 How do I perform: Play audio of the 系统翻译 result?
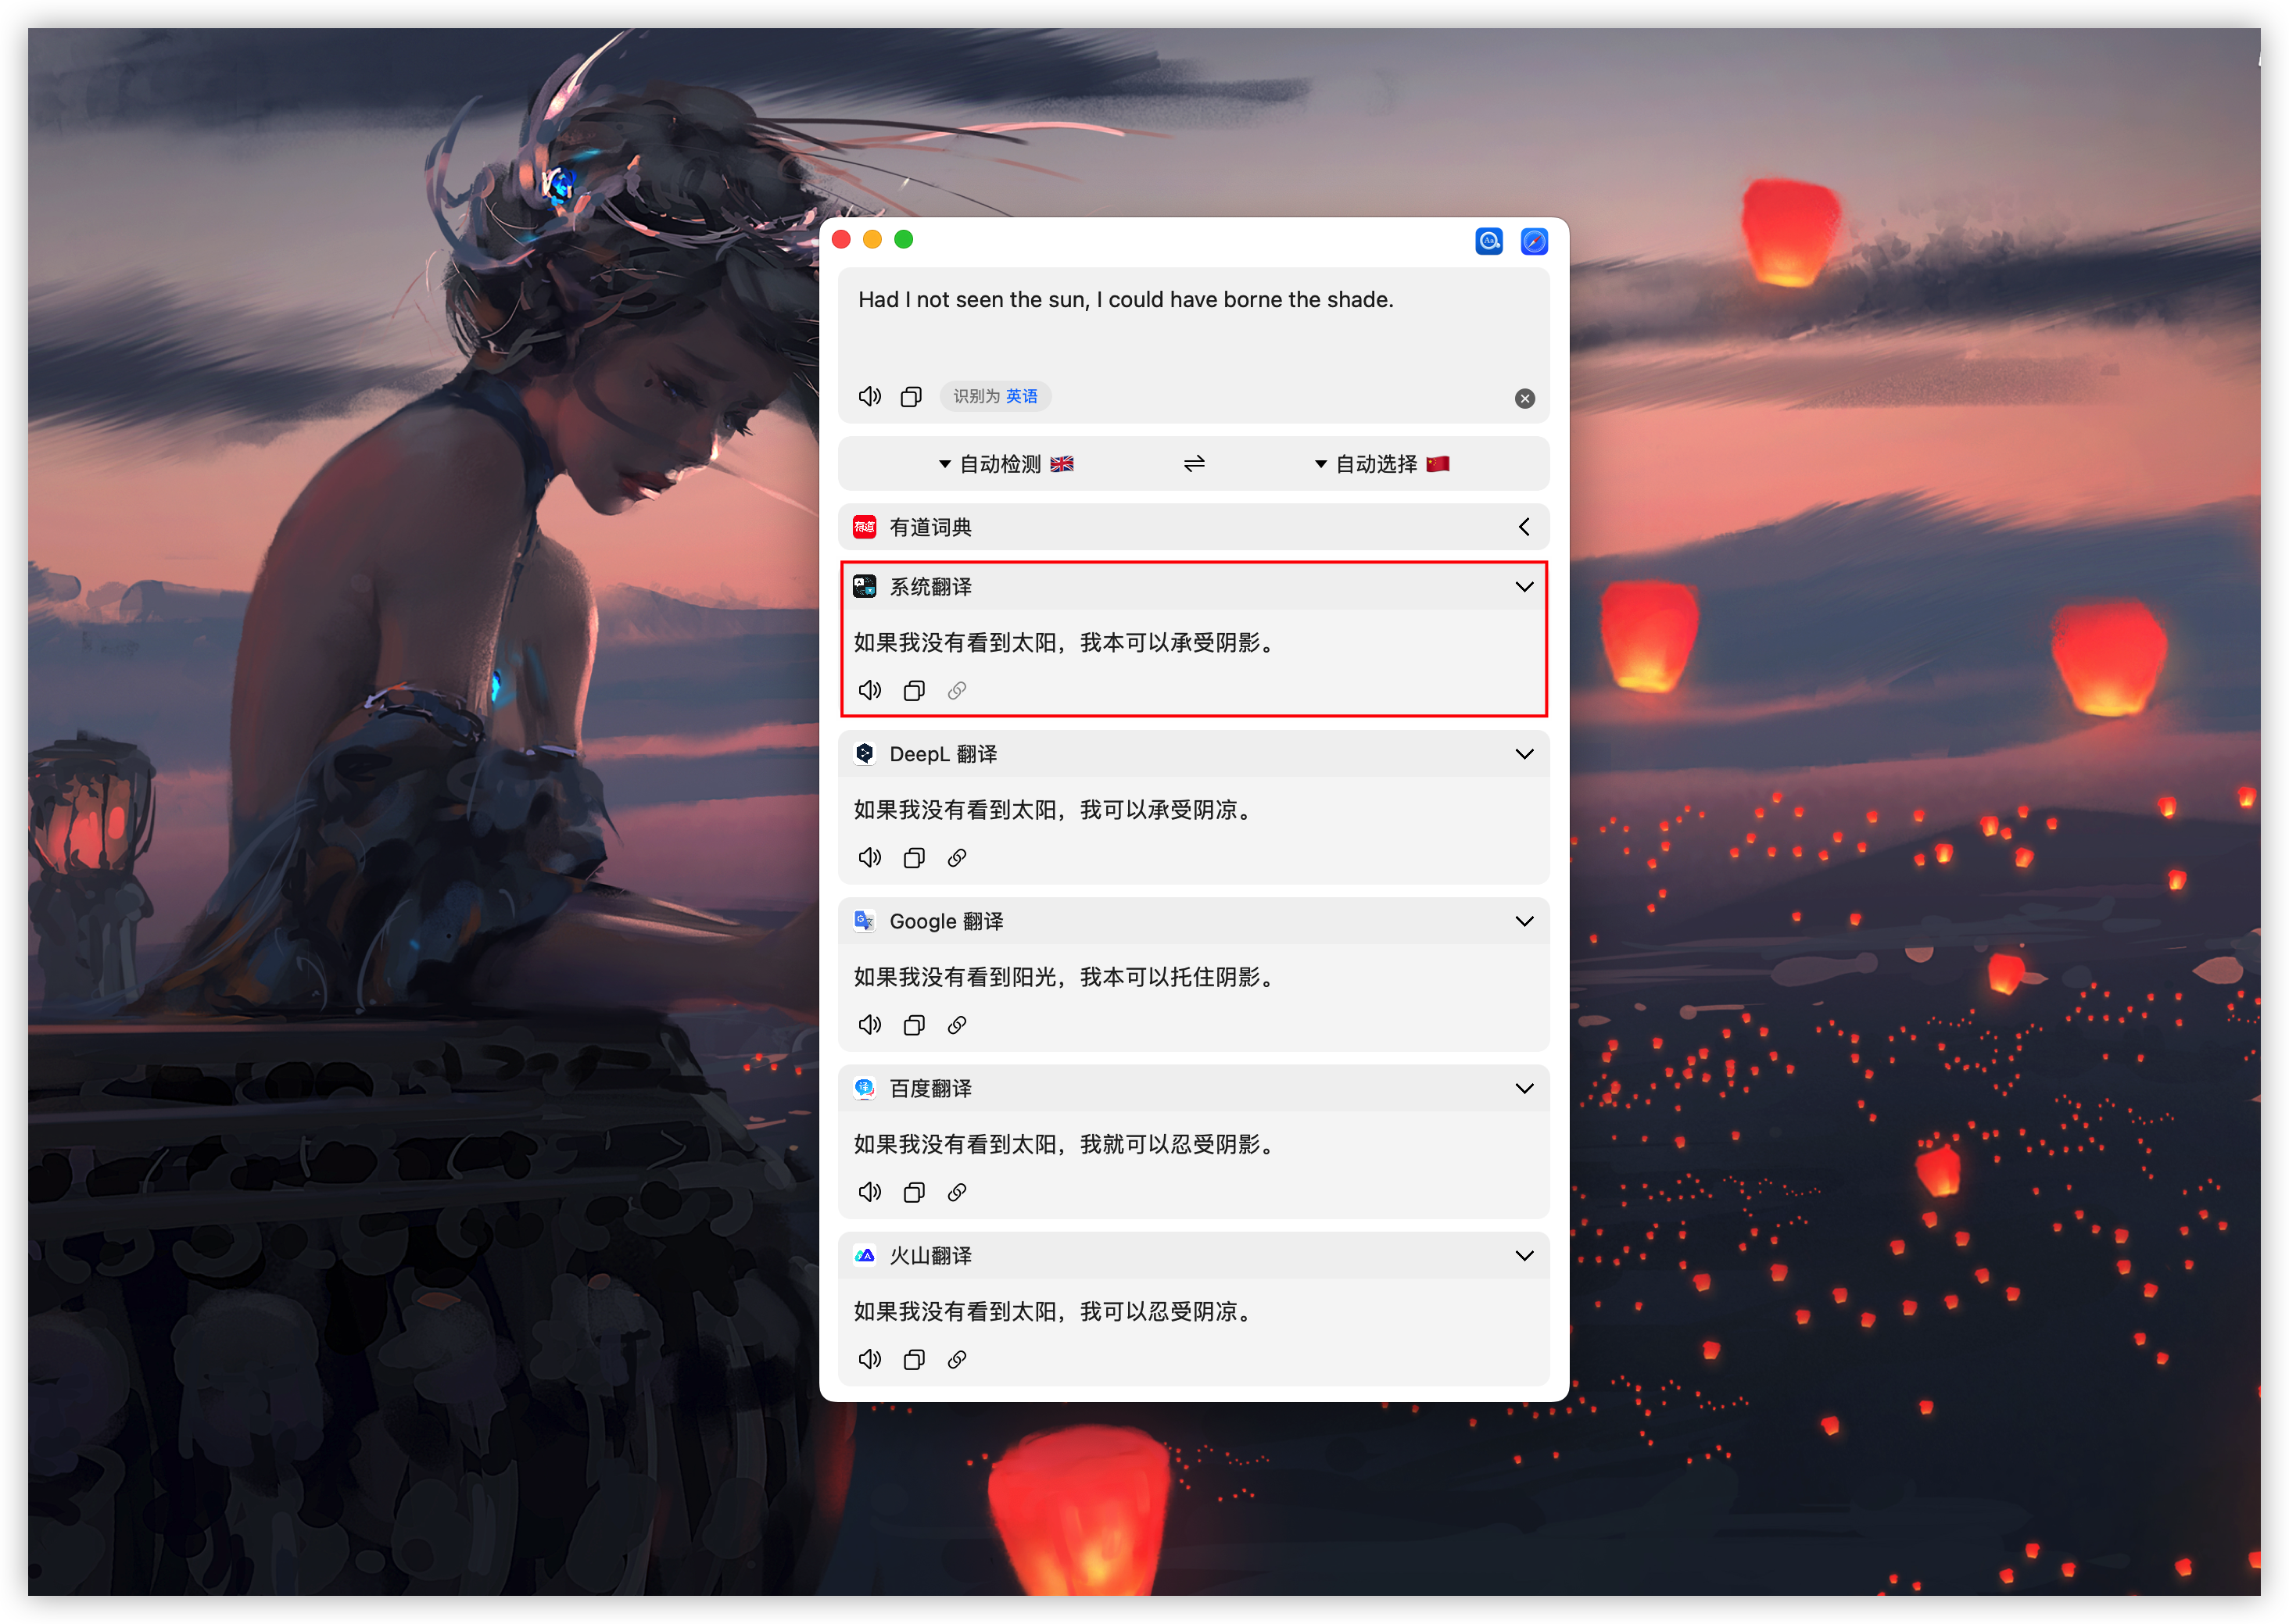(x=869, y=691)
